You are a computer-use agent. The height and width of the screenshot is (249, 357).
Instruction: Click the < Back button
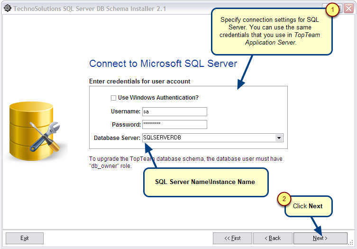tap(273, 238)
